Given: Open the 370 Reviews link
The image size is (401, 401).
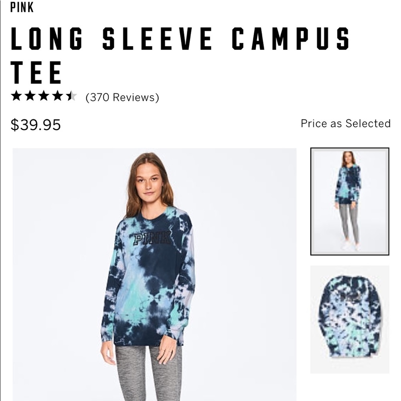Looking at the screenshot, I should coord(122,97).
